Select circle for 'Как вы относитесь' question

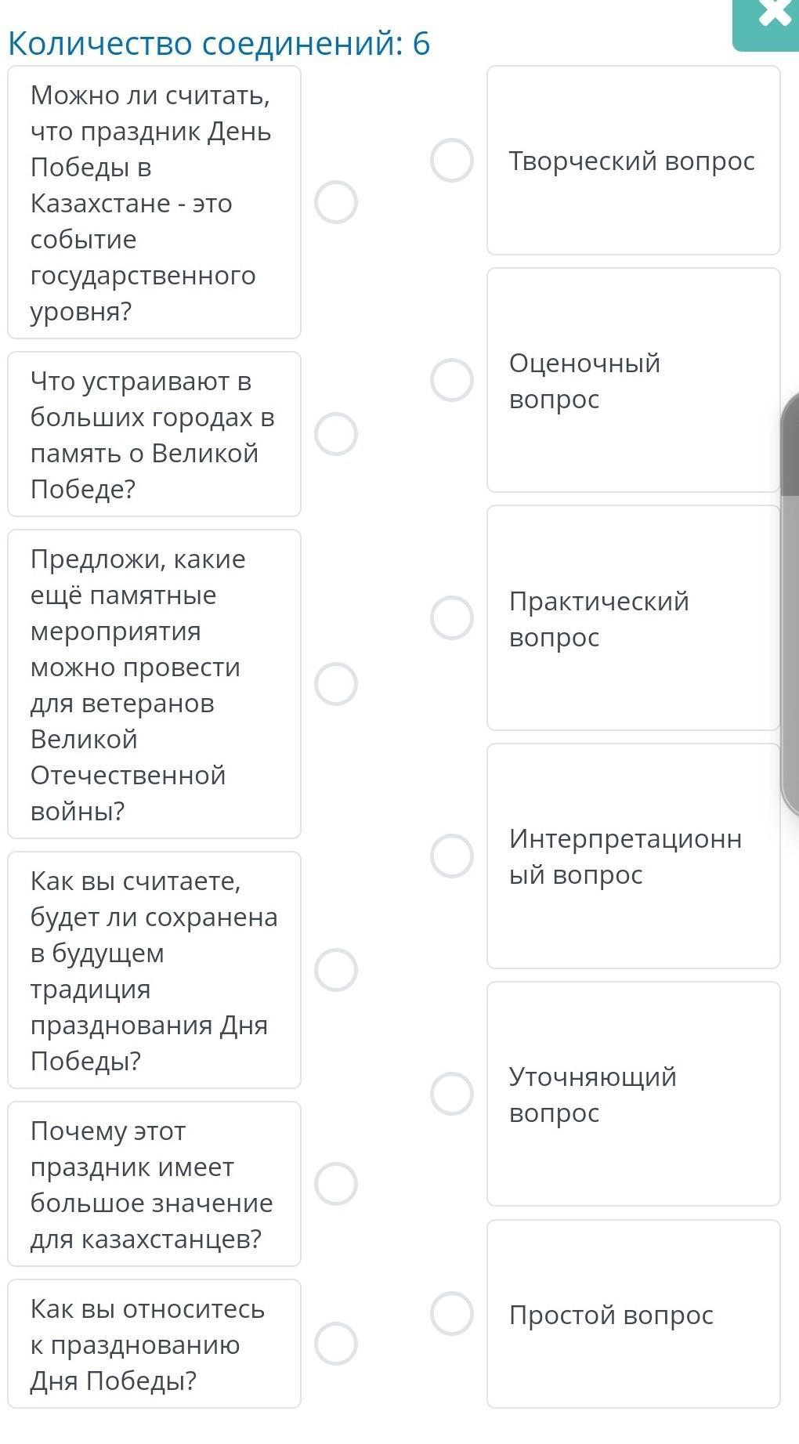336,1344
